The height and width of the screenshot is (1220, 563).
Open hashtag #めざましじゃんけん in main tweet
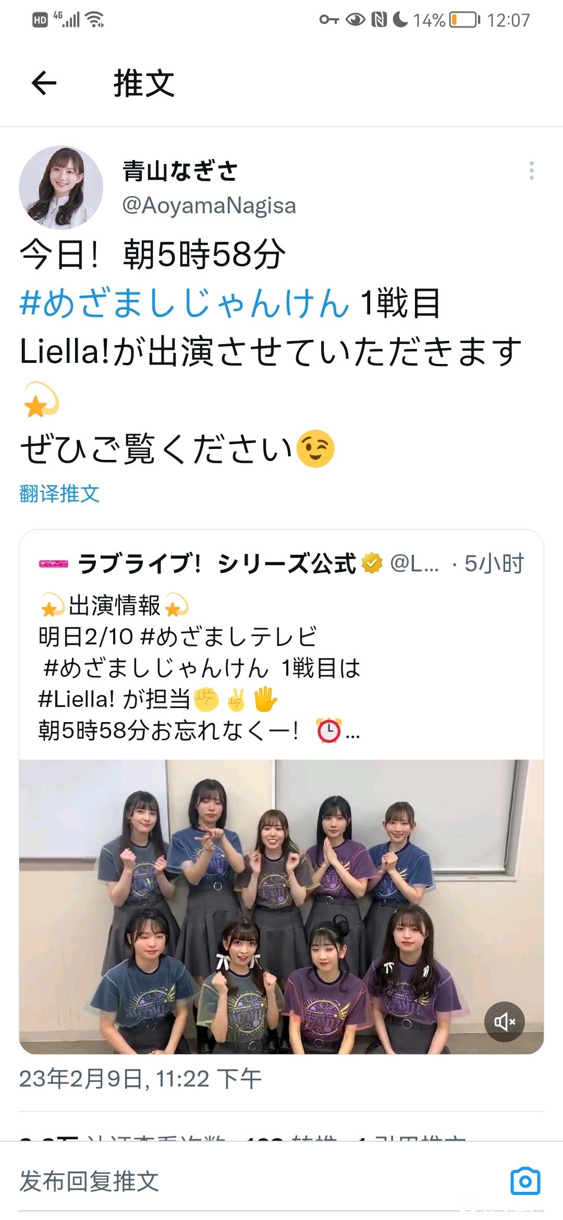pos(184,303)
